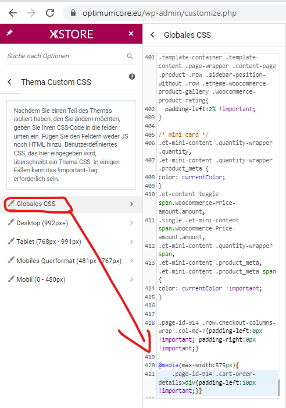The width and height of the screenshot is (286, 408).
Task: Click line 413 '.et-mini-content .product_meta,'
Action: click(210, 263)
